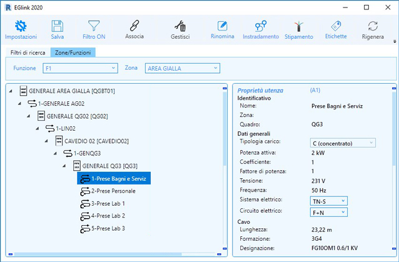Click the properties panel vertical scrollbar

tap(394, 128)
